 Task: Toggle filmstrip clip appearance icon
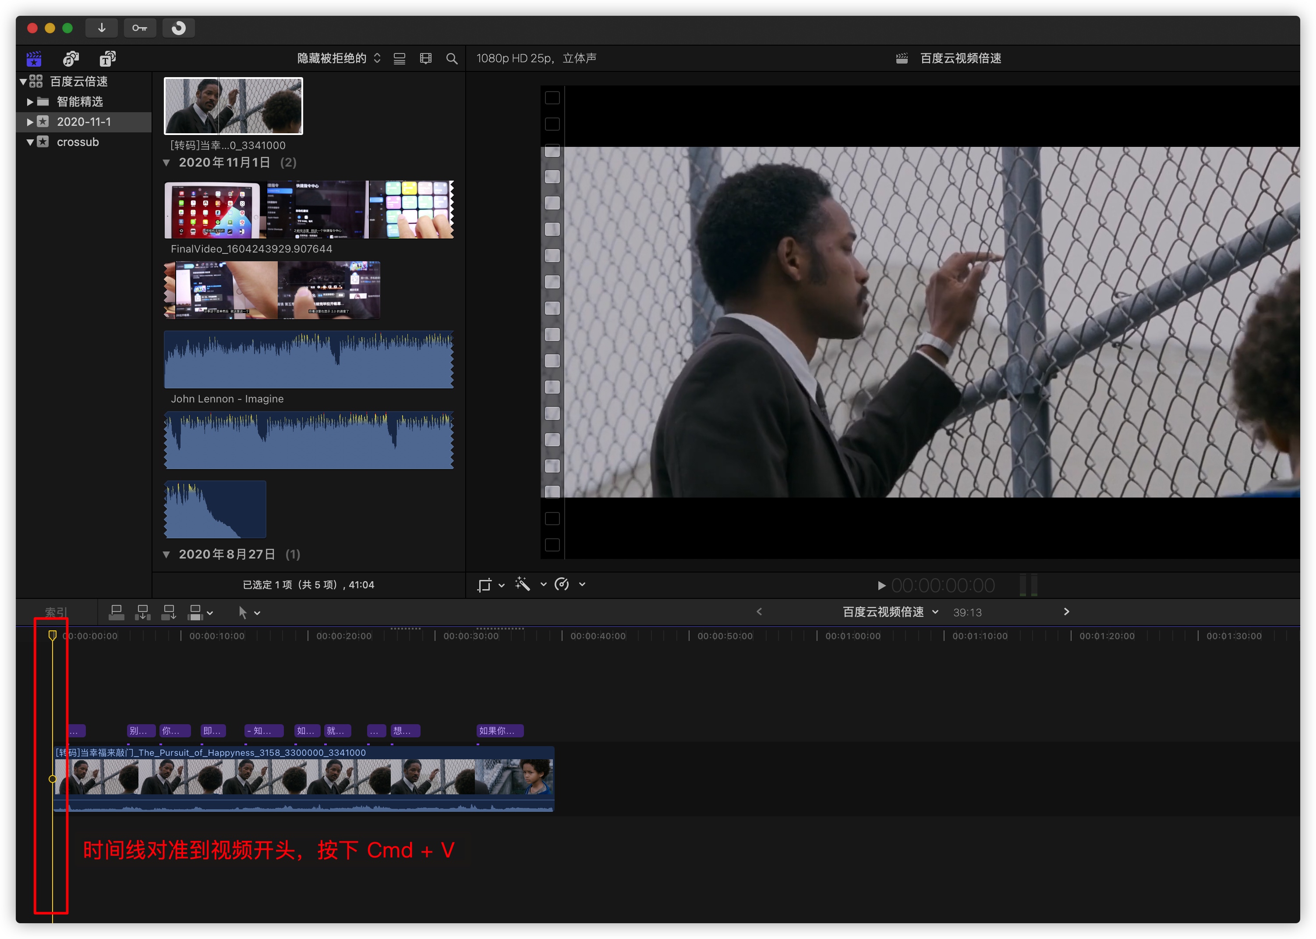(x=425, y=58)
